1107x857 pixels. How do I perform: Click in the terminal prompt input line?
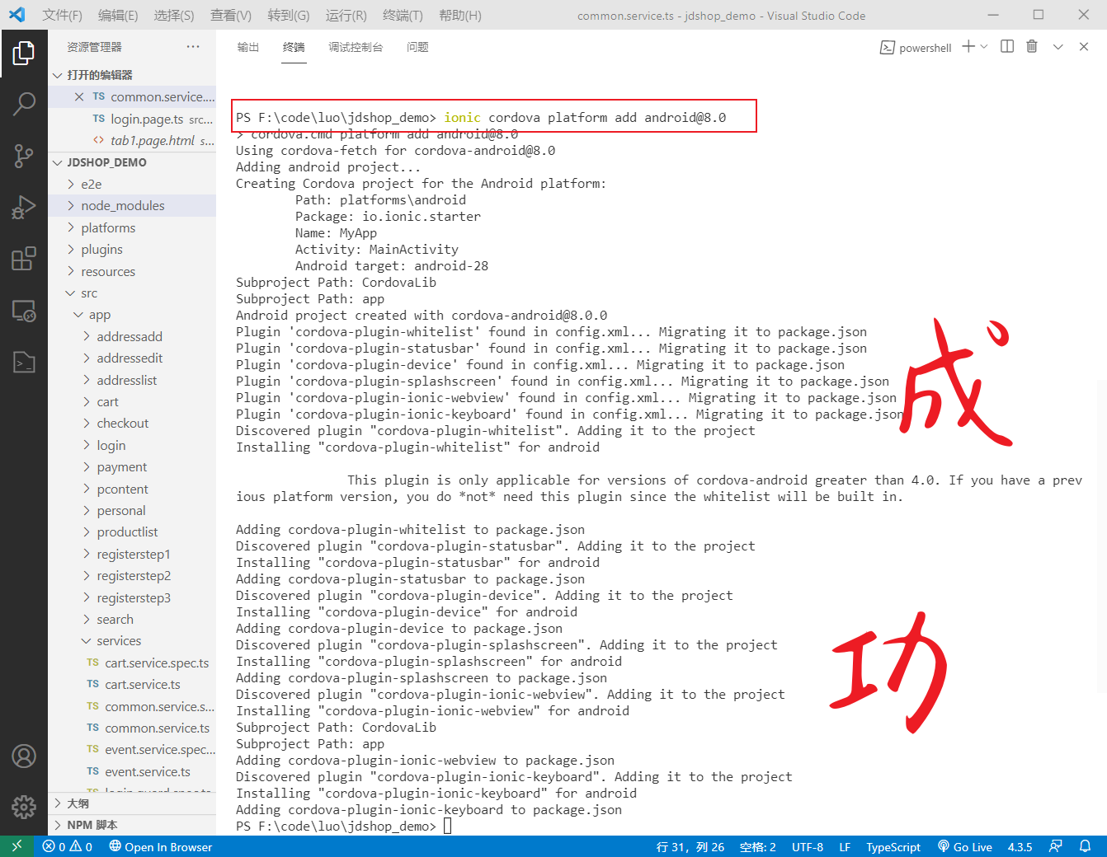[x=447, y=827]
